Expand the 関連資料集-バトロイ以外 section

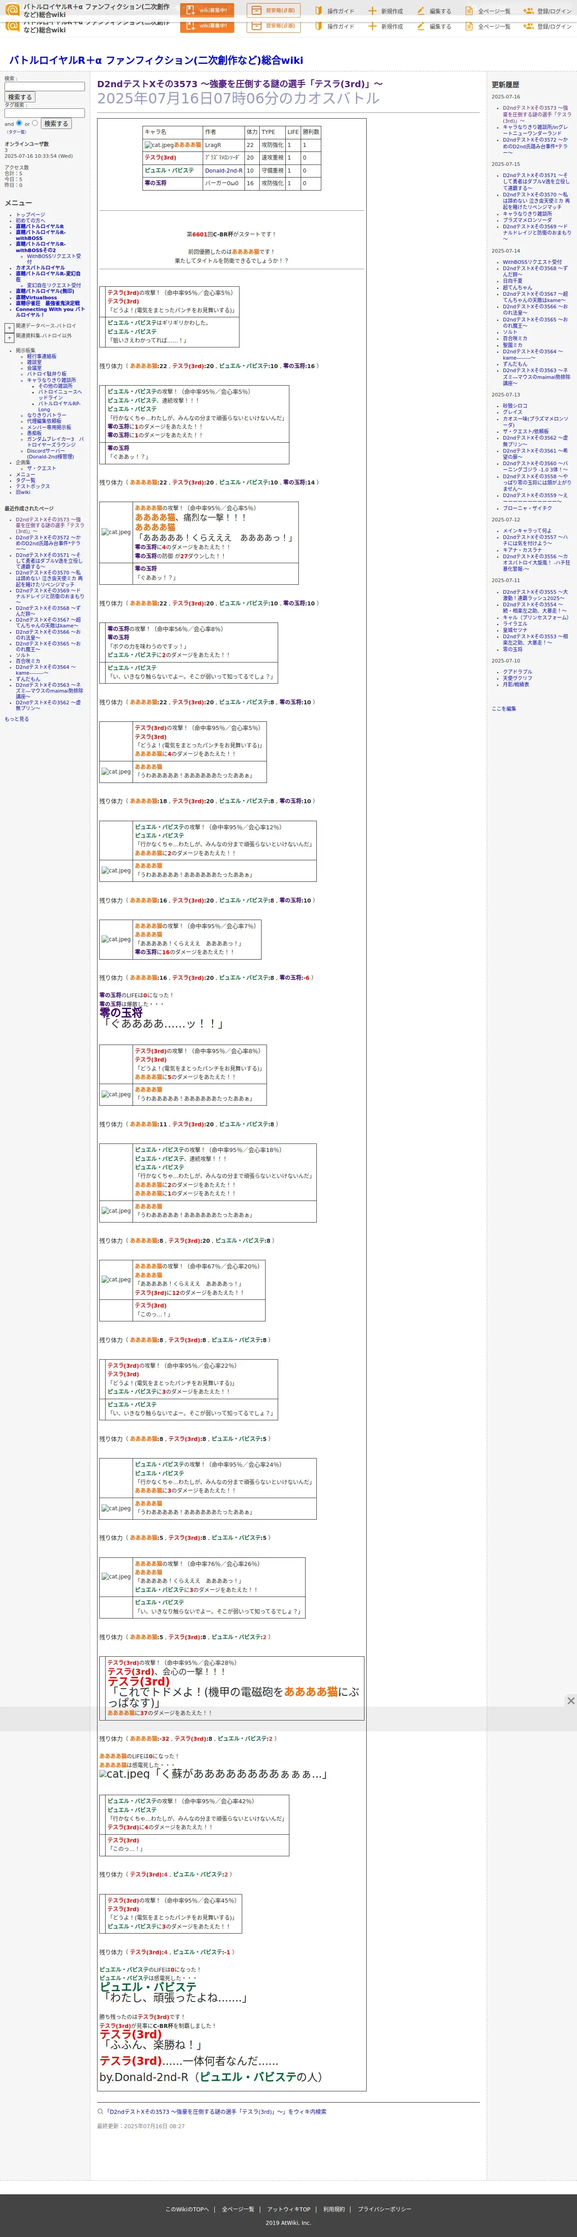[9, 337]
